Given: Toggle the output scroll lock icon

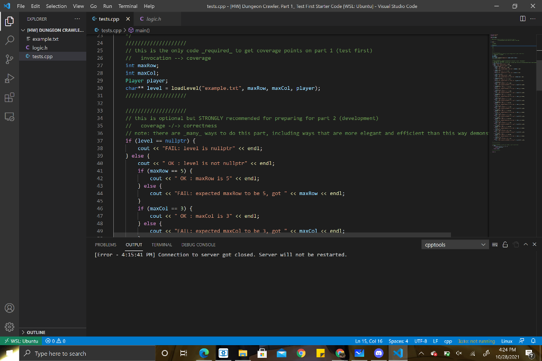Looking at the screenshot, I should click(x=505, y=245).
